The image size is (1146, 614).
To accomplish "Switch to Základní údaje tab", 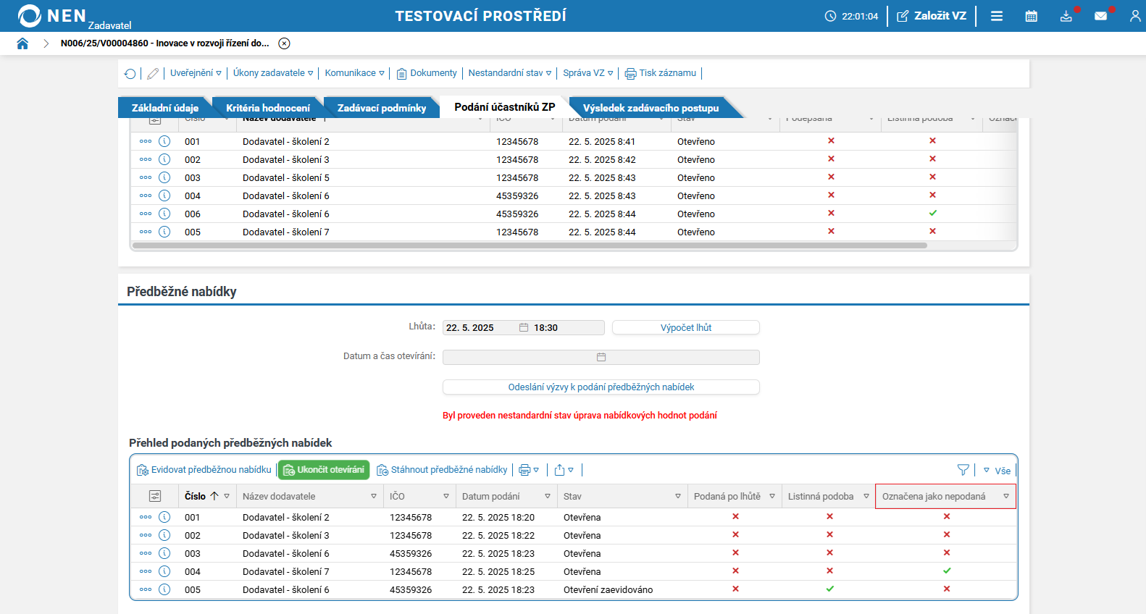I will tap(164, 108).
